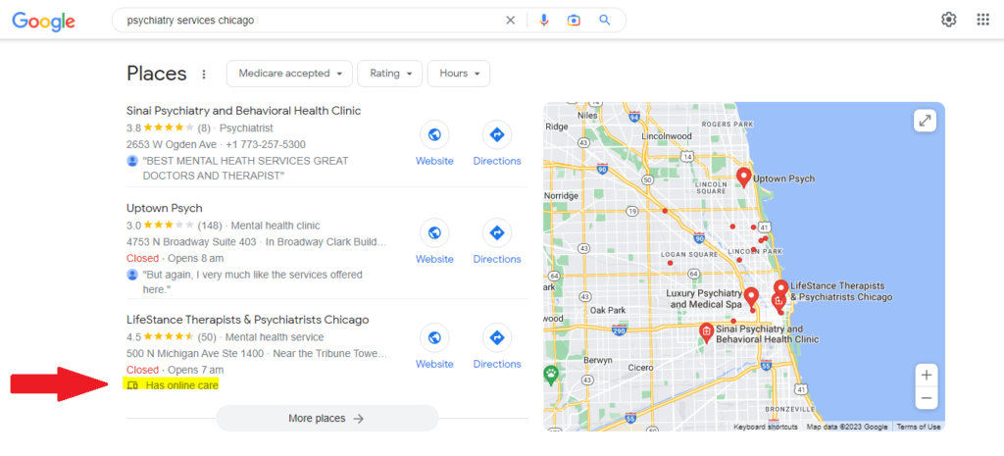The width and height of the screenshot is (1004, 456).
Task: Click the Sinai review quote text
Action: coord(245,168)
